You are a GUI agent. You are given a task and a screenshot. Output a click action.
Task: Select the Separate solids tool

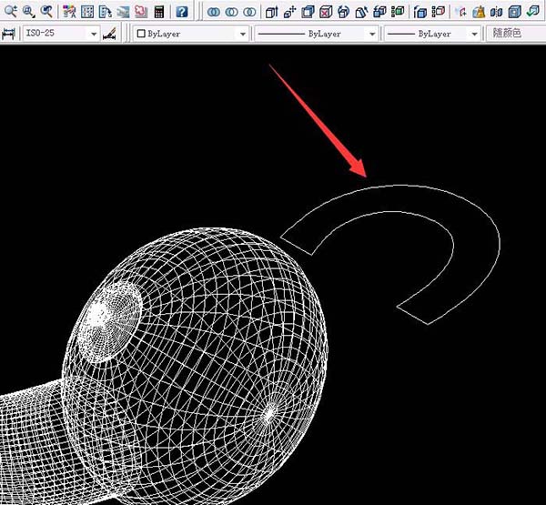(x=497, y=12)
